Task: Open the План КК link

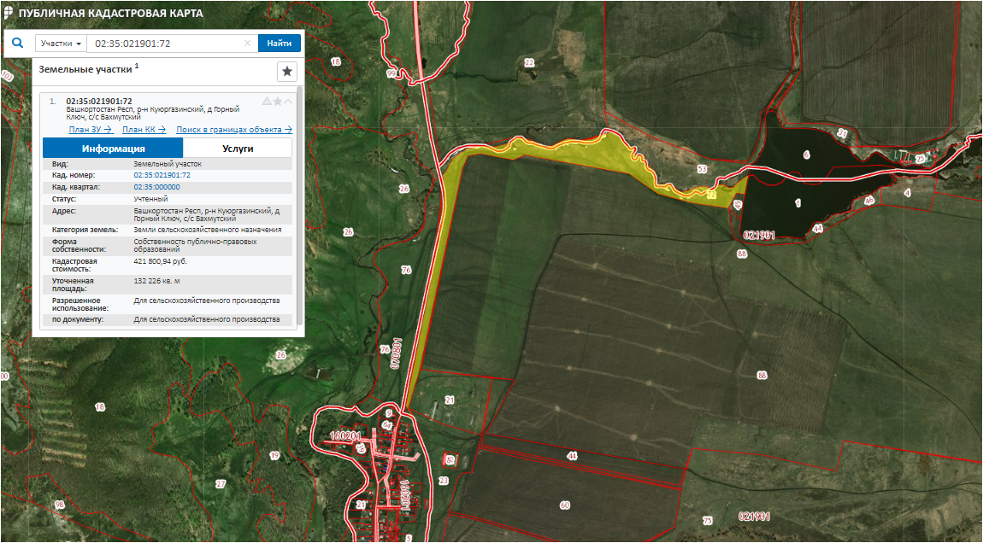Action: pos(144,130)
